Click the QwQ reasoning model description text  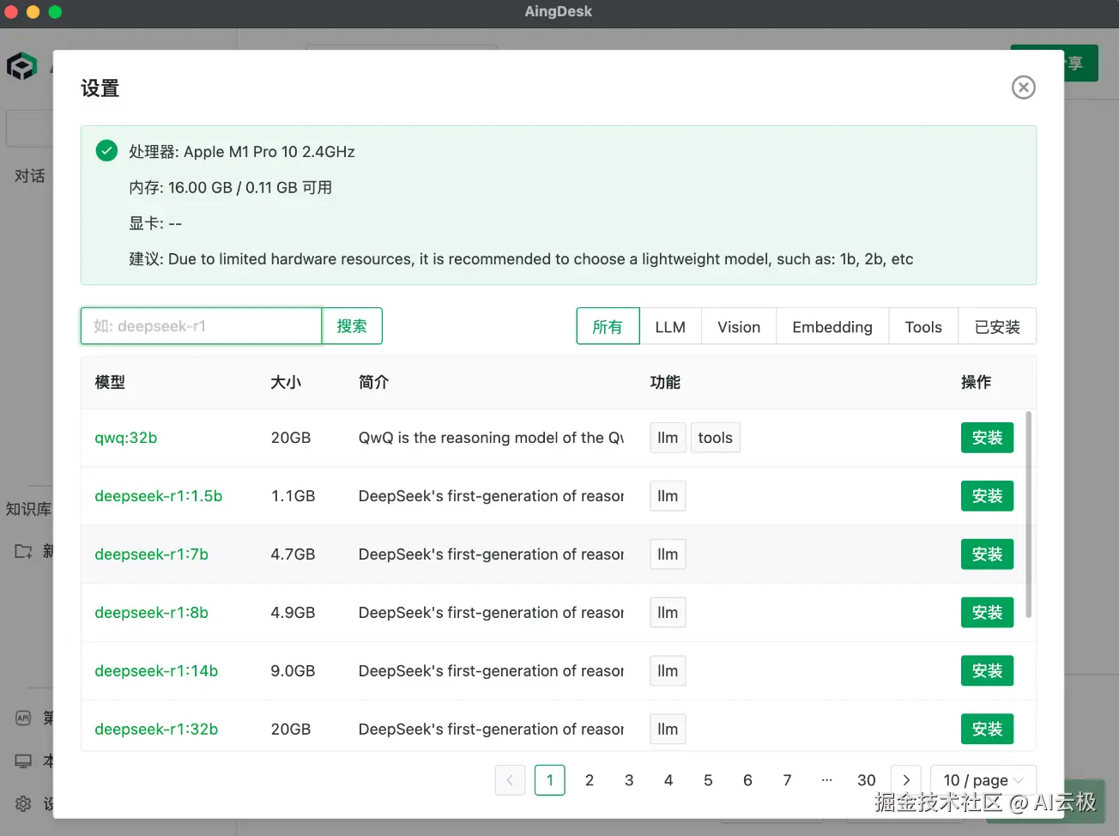tap(491, 438)
